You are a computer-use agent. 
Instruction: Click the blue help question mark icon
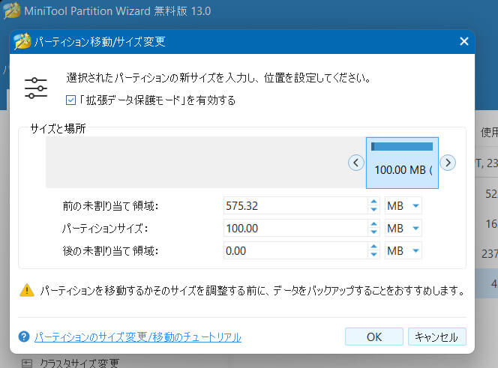(24, 337)
